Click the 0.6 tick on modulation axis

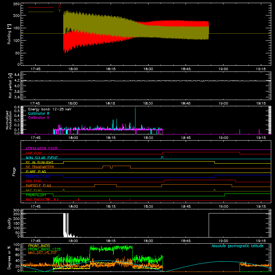pos(17,107)
